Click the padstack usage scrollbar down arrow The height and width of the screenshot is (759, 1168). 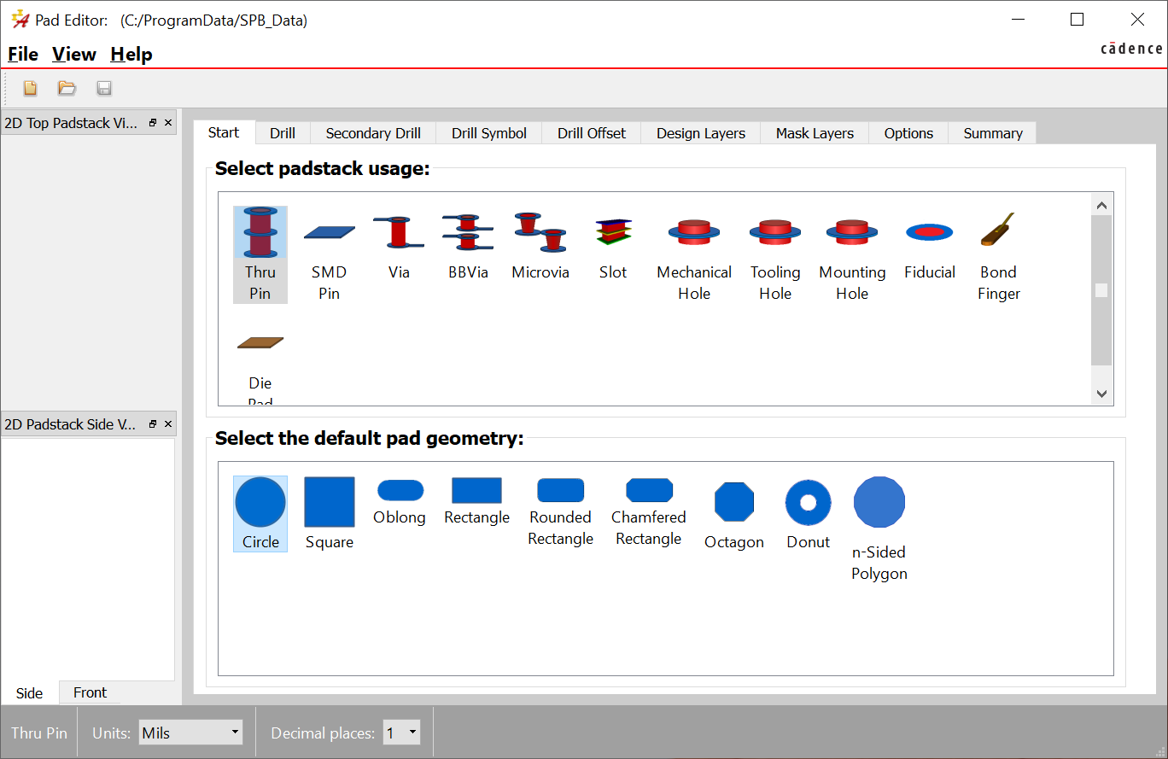tap(1101, 394)
